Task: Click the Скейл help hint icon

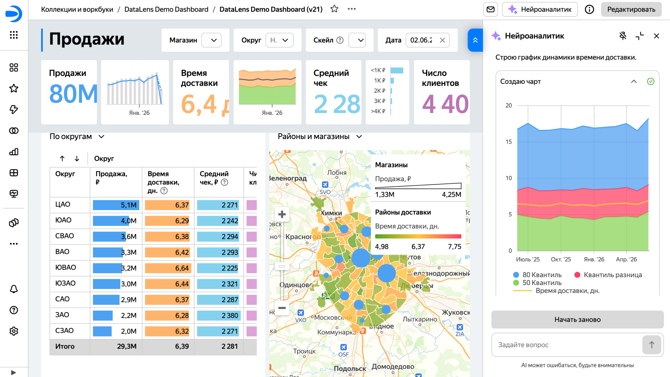Action: 340,40
